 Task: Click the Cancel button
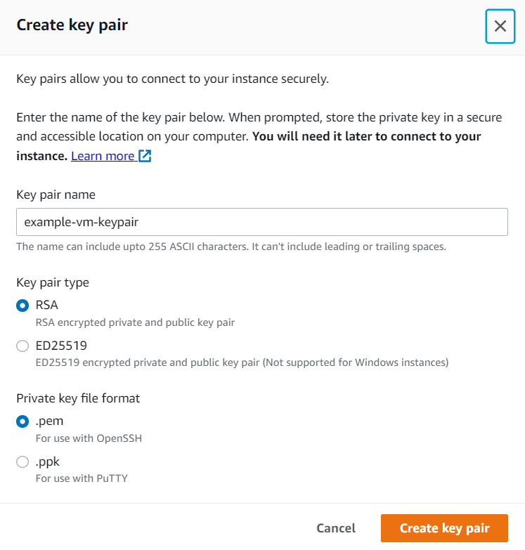click(x=336, y=528)
